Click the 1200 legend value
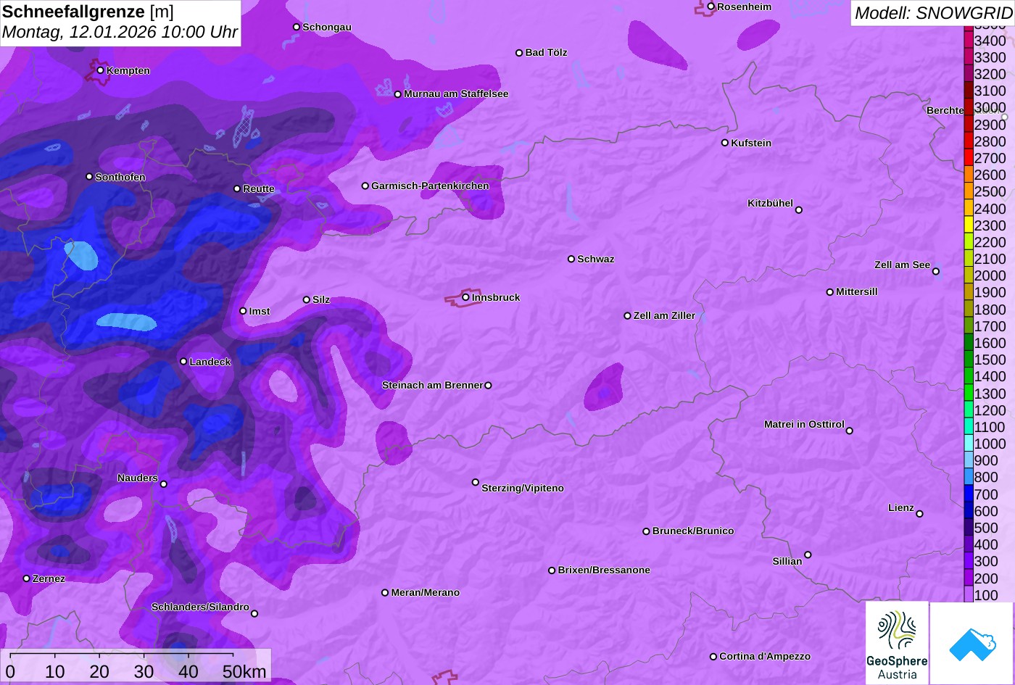1015x685 pixels. tap(990, 410)
